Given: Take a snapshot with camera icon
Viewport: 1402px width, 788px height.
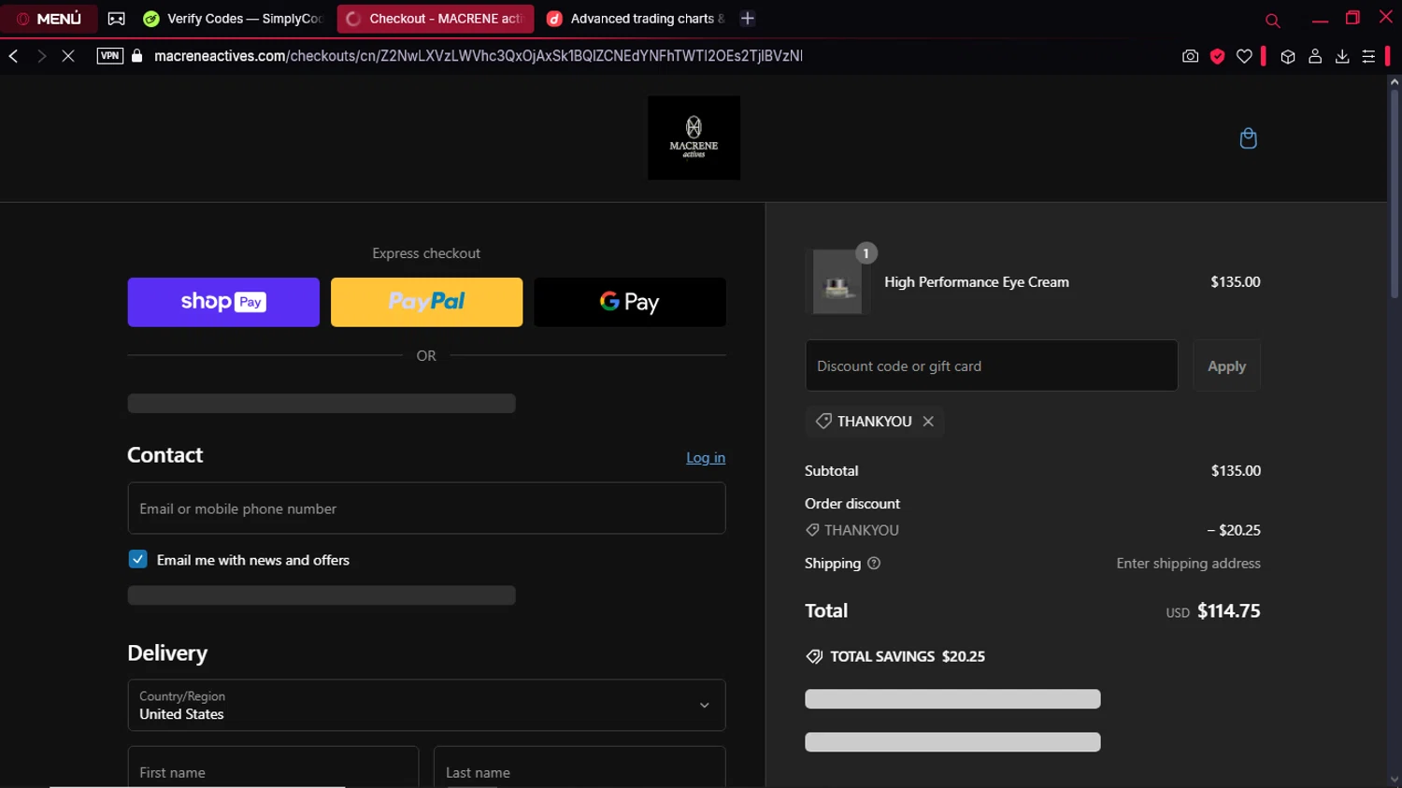Looking at the screenshot, I should [x=1190, y=56].
